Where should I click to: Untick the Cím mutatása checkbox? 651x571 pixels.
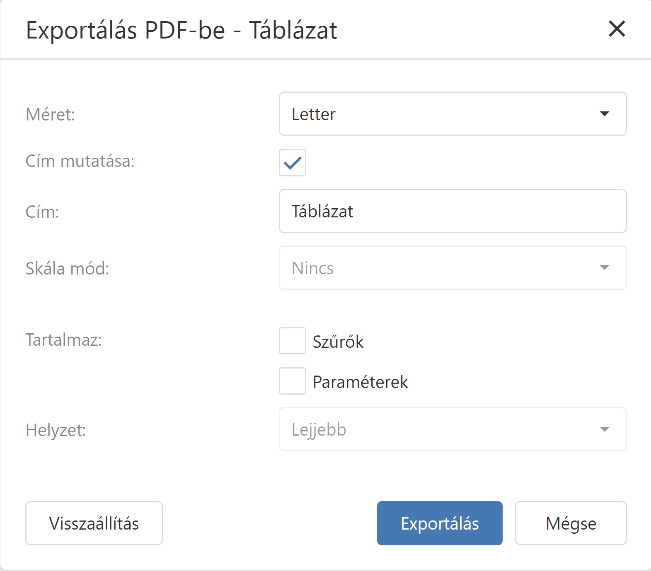pyautogui.click(x=293, y=163)
